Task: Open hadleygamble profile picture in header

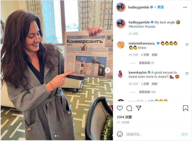Action: click(121, 7)
